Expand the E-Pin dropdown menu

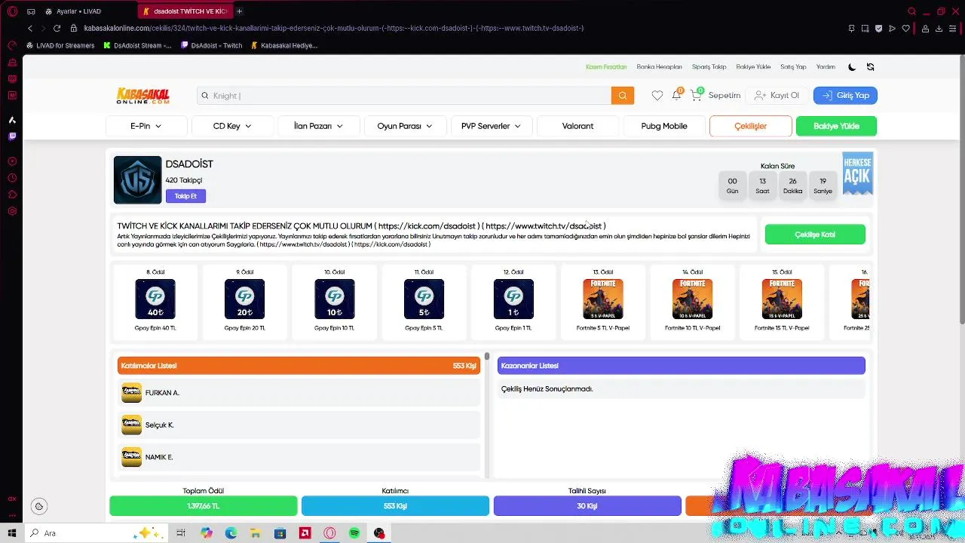tap(146, 126)
